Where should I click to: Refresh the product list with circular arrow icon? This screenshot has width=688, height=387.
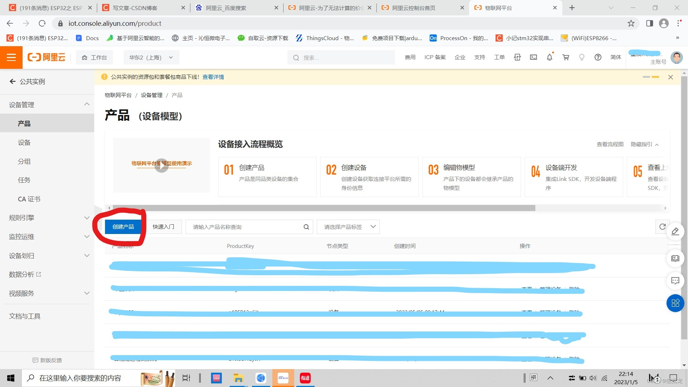click(x=663, y=227)
